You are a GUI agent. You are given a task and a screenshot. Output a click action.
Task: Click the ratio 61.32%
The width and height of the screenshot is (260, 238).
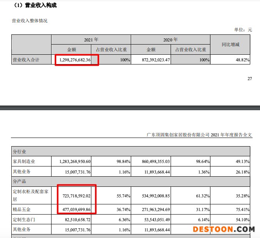coord(203,196)
